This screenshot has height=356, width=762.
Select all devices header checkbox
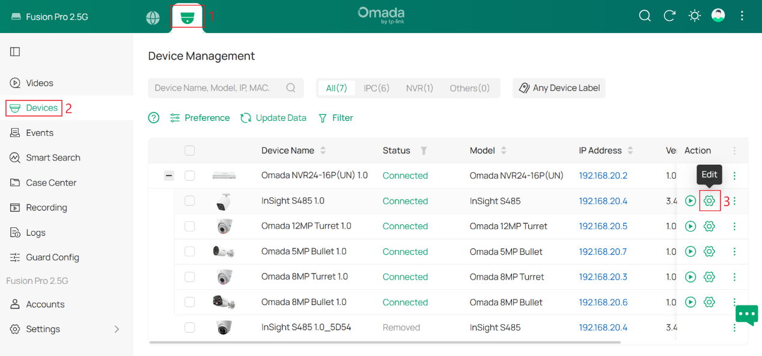click(190, 150)
